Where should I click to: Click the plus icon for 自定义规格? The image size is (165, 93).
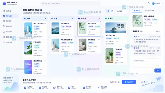coord(98,88)
